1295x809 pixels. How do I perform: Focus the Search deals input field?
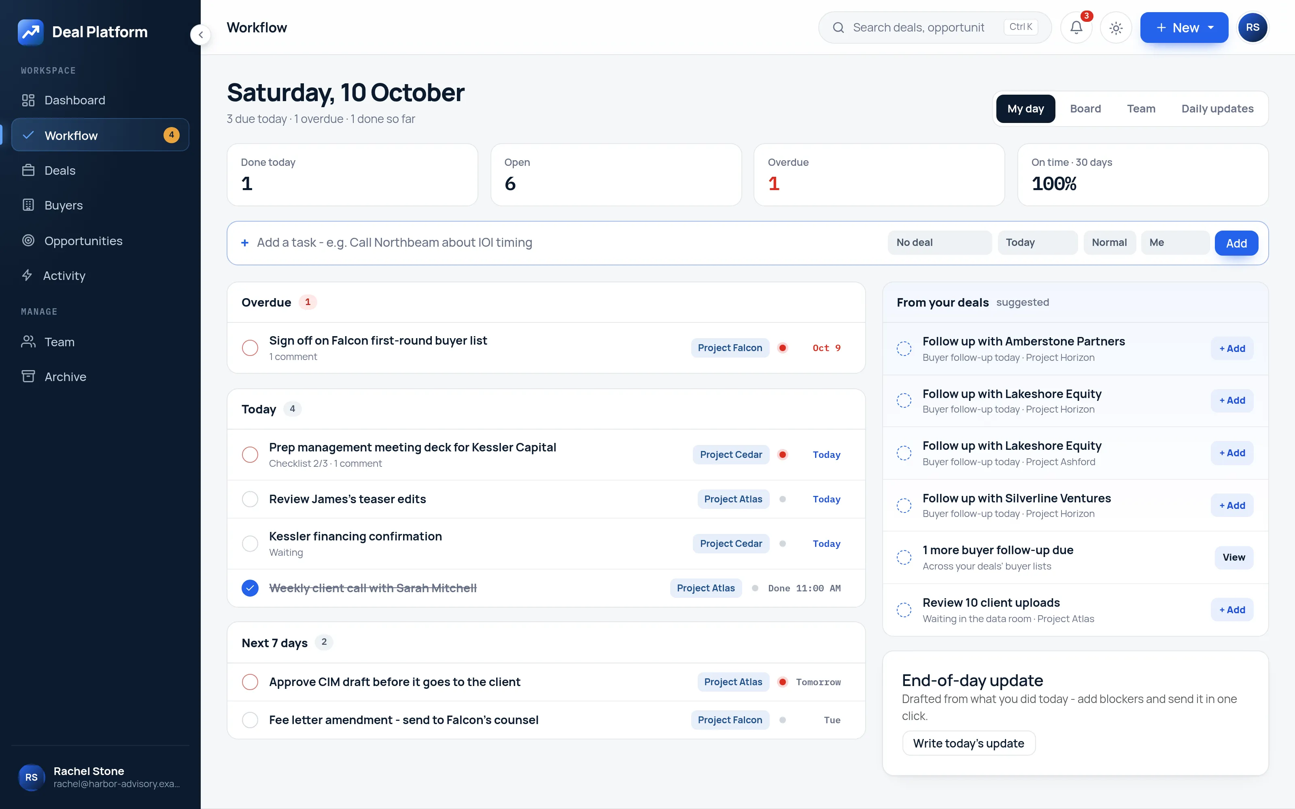coord(918,28)
